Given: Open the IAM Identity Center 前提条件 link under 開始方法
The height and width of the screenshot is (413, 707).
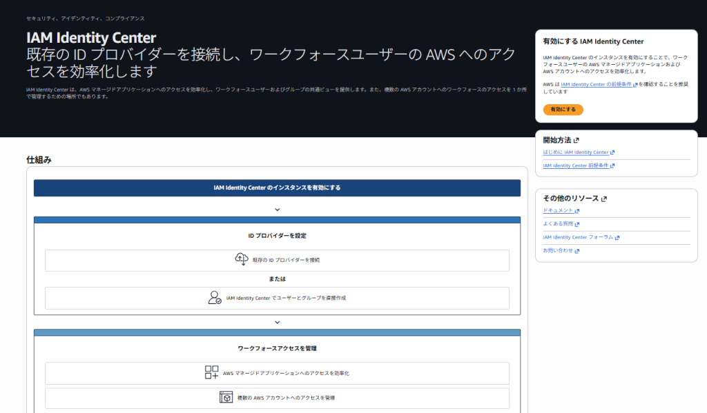Looking at the screenshot, I should (576, 166).
